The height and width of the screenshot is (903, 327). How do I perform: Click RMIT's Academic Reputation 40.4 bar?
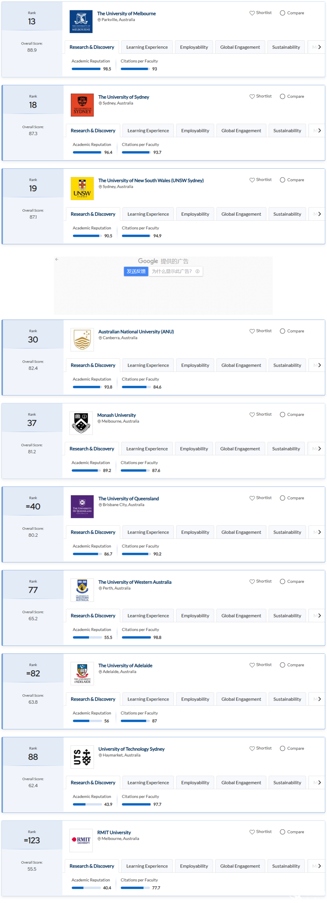pos(86,888)
